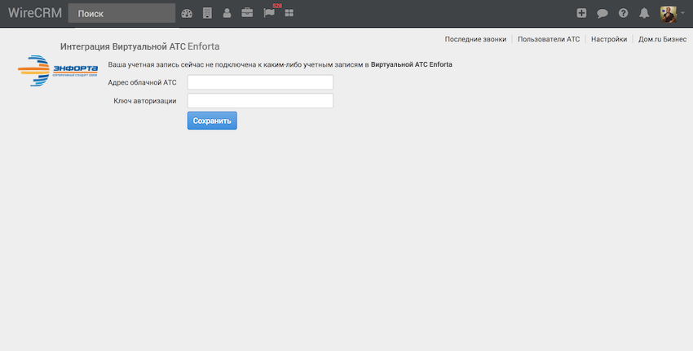This screenshot has height=351, width=693.
Task: Open the chat bubble icon
Action: point(602,13)
